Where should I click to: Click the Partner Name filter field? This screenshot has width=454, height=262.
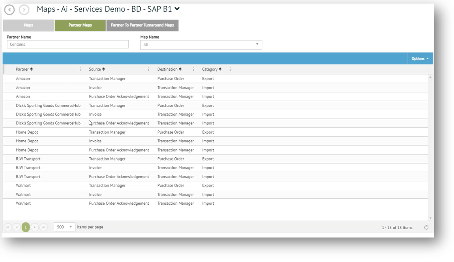(68, 45)
